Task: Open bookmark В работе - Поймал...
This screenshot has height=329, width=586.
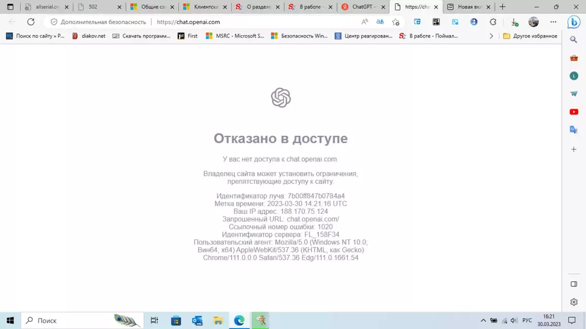Action: tap(428, 36)
